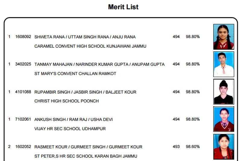Click photo next to roll number 4101088
The width and height of the screenshot is (241, 161).
click(224, 92)
